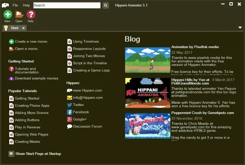
Task: Click the document icon beside Responsive Layouts
Action: coord(69,49)
